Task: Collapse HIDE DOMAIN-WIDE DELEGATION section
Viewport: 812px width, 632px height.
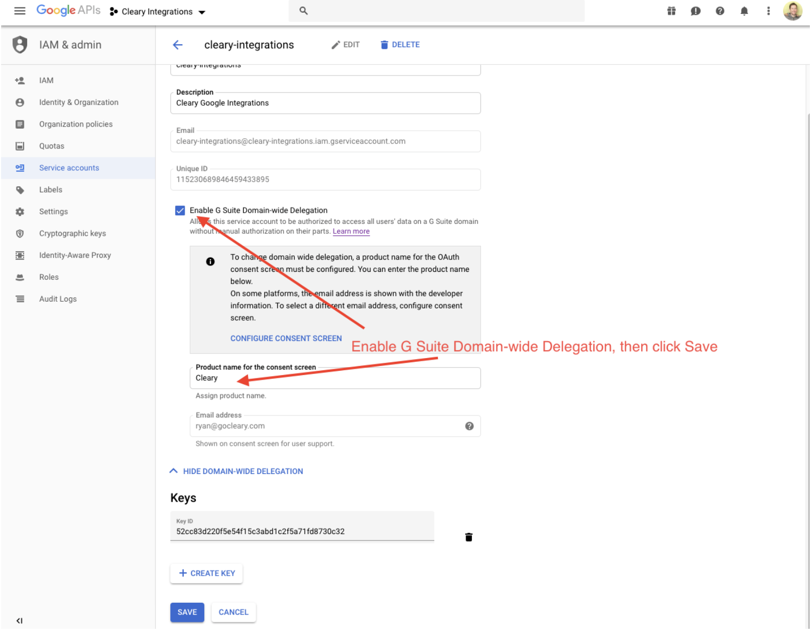Action: [x=236, y=471]
